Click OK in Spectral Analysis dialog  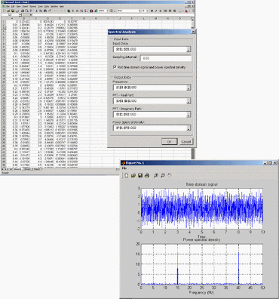169,142
